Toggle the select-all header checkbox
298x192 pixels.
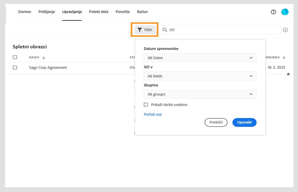click(x=15, y=57)
